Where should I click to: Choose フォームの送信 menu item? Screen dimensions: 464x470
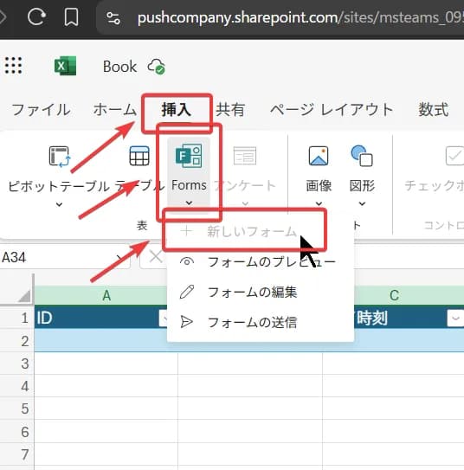pos(261,323)
